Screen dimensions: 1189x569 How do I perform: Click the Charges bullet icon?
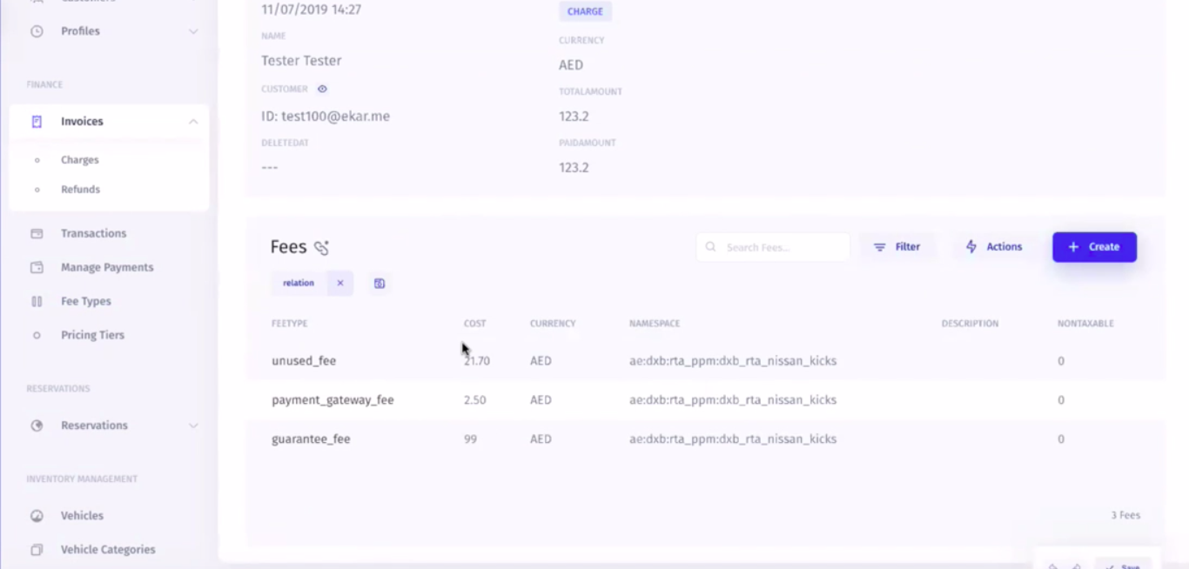[x=37, y=160]
